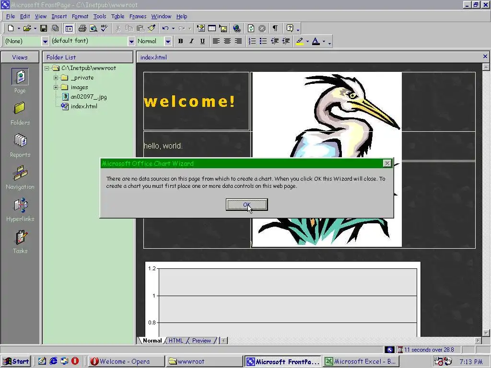Click Increase Indent icon
491x368 pixels.
coord(286,41)
